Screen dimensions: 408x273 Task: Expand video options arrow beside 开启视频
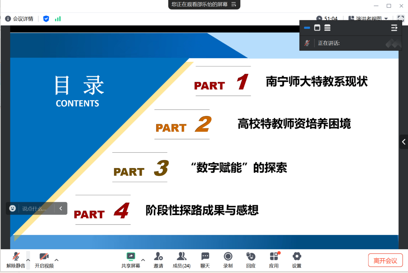click(x=57, y=260)
